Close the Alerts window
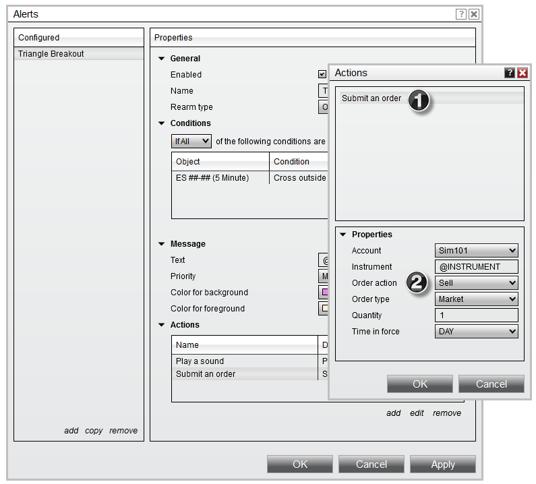Image resolution: width=536 pixels, height=484 pixels. click(x=474, y=13)
